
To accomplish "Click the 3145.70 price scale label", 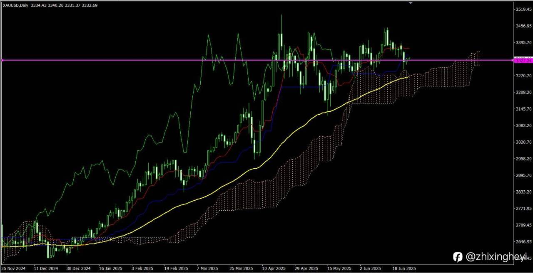I will 524,109.
